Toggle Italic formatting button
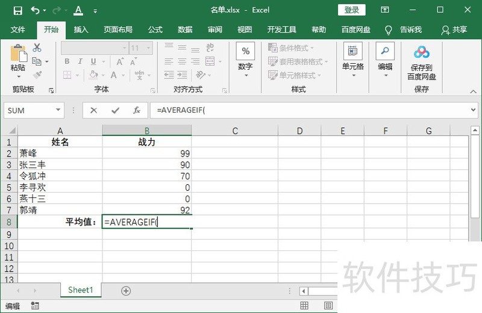The width and height of the screenshot is (482, 313). [80, 61]
